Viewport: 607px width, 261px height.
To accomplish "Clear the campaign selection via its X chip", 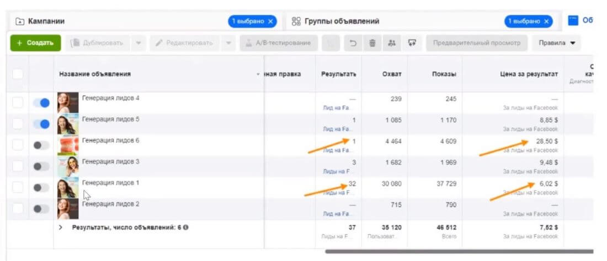I will click(271, 21).
